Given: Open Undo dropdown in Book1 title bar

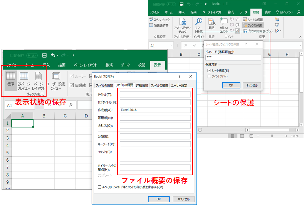Looking at the screenshot, I should point(192,4).
